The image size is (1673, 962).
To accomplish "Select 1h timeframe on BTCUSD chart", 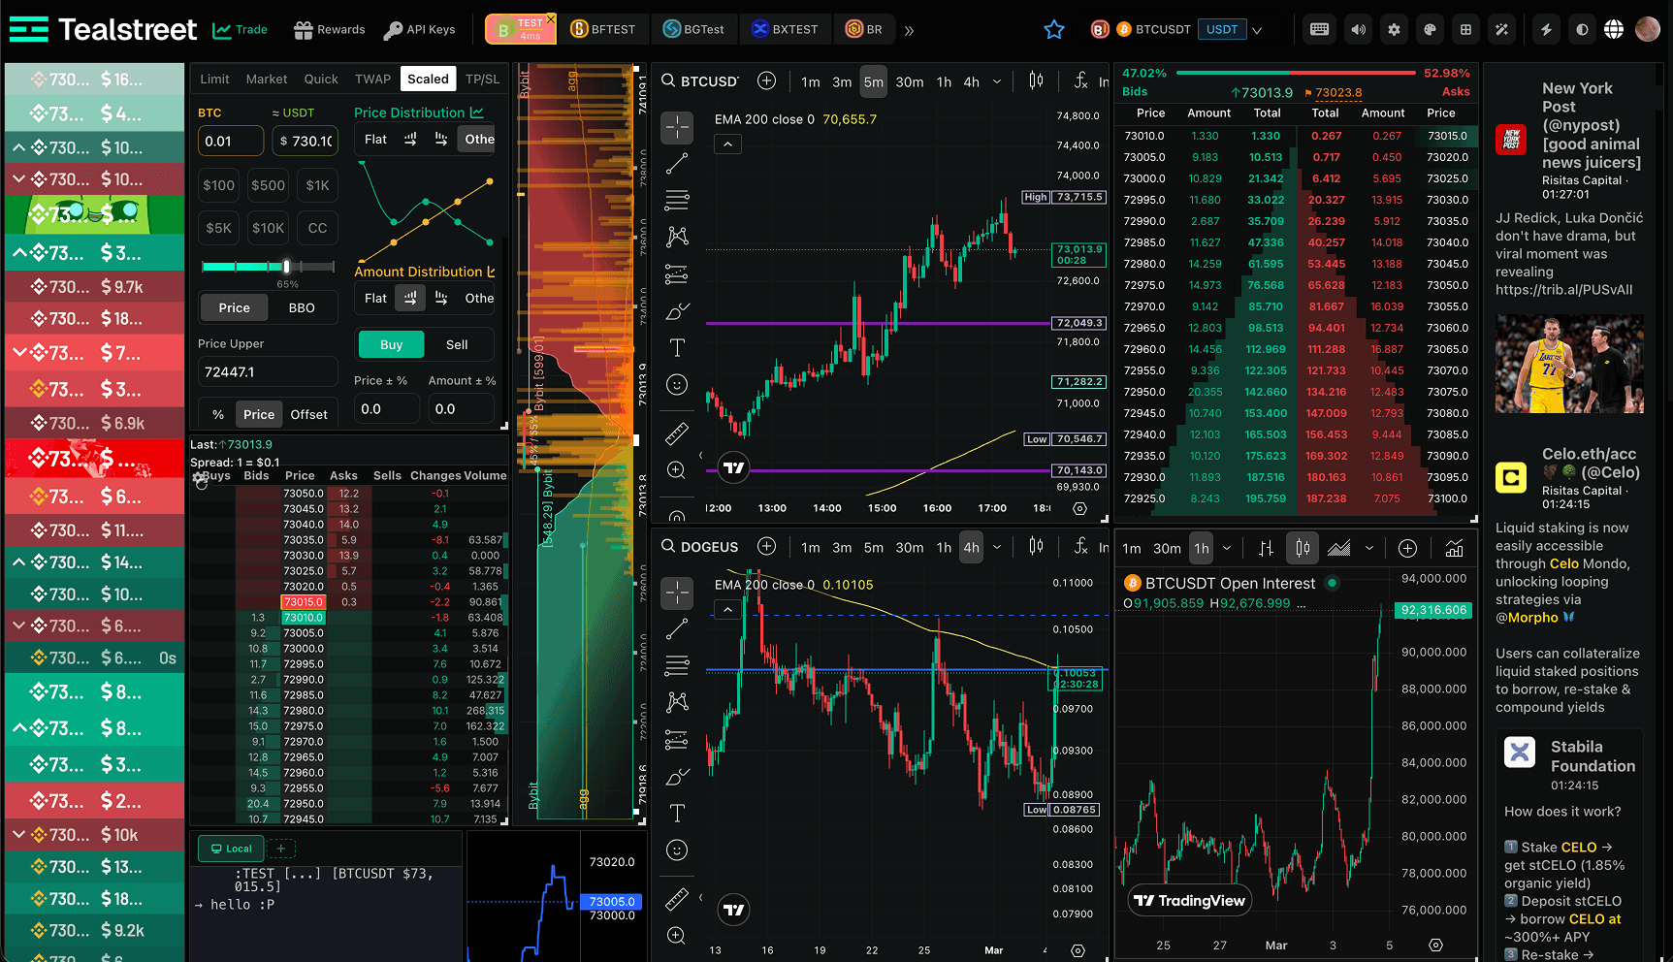I will 944,81.
